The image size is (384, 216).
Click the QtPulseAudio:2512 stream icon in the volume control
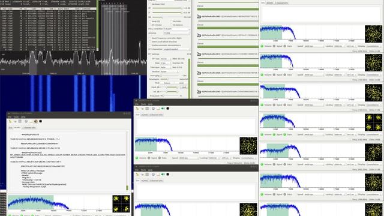pyautogui.click(x=199, y=54)
